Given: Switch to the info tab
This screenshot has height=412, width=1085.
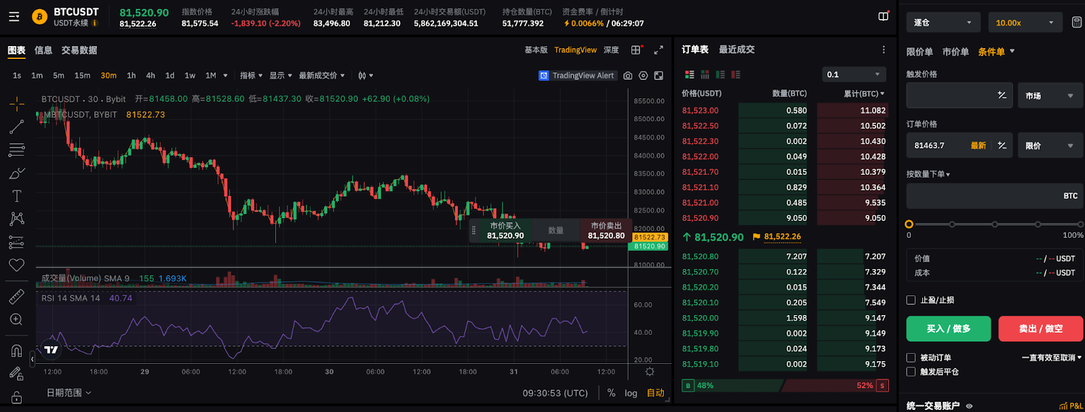Looking at the screenshot, I should click(x=43, y=50).
